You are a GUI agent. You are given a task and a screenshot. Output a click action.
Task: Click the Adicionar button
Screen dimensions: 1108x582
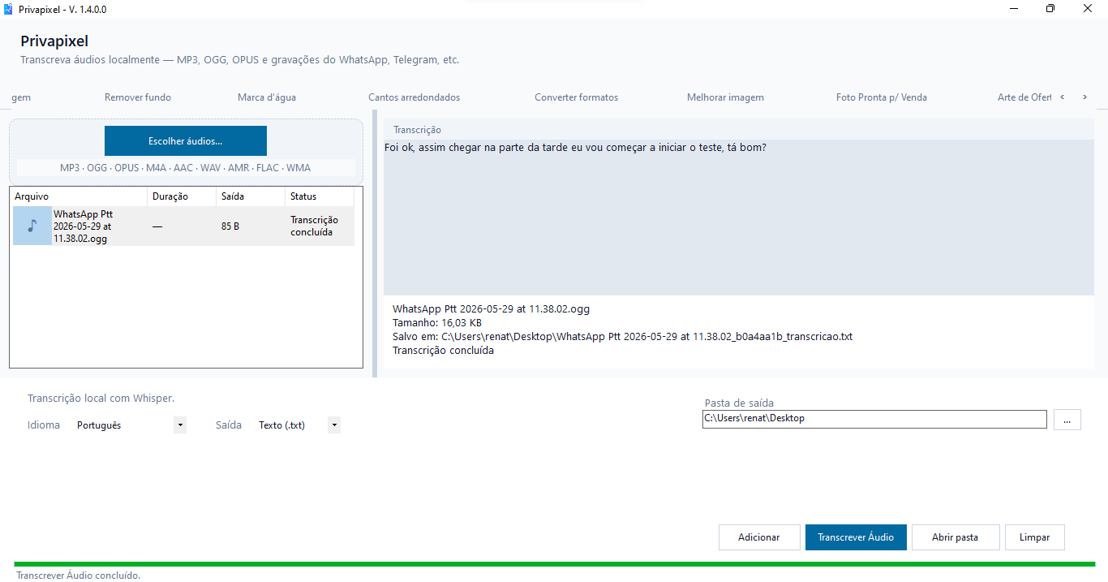[759, 537]
